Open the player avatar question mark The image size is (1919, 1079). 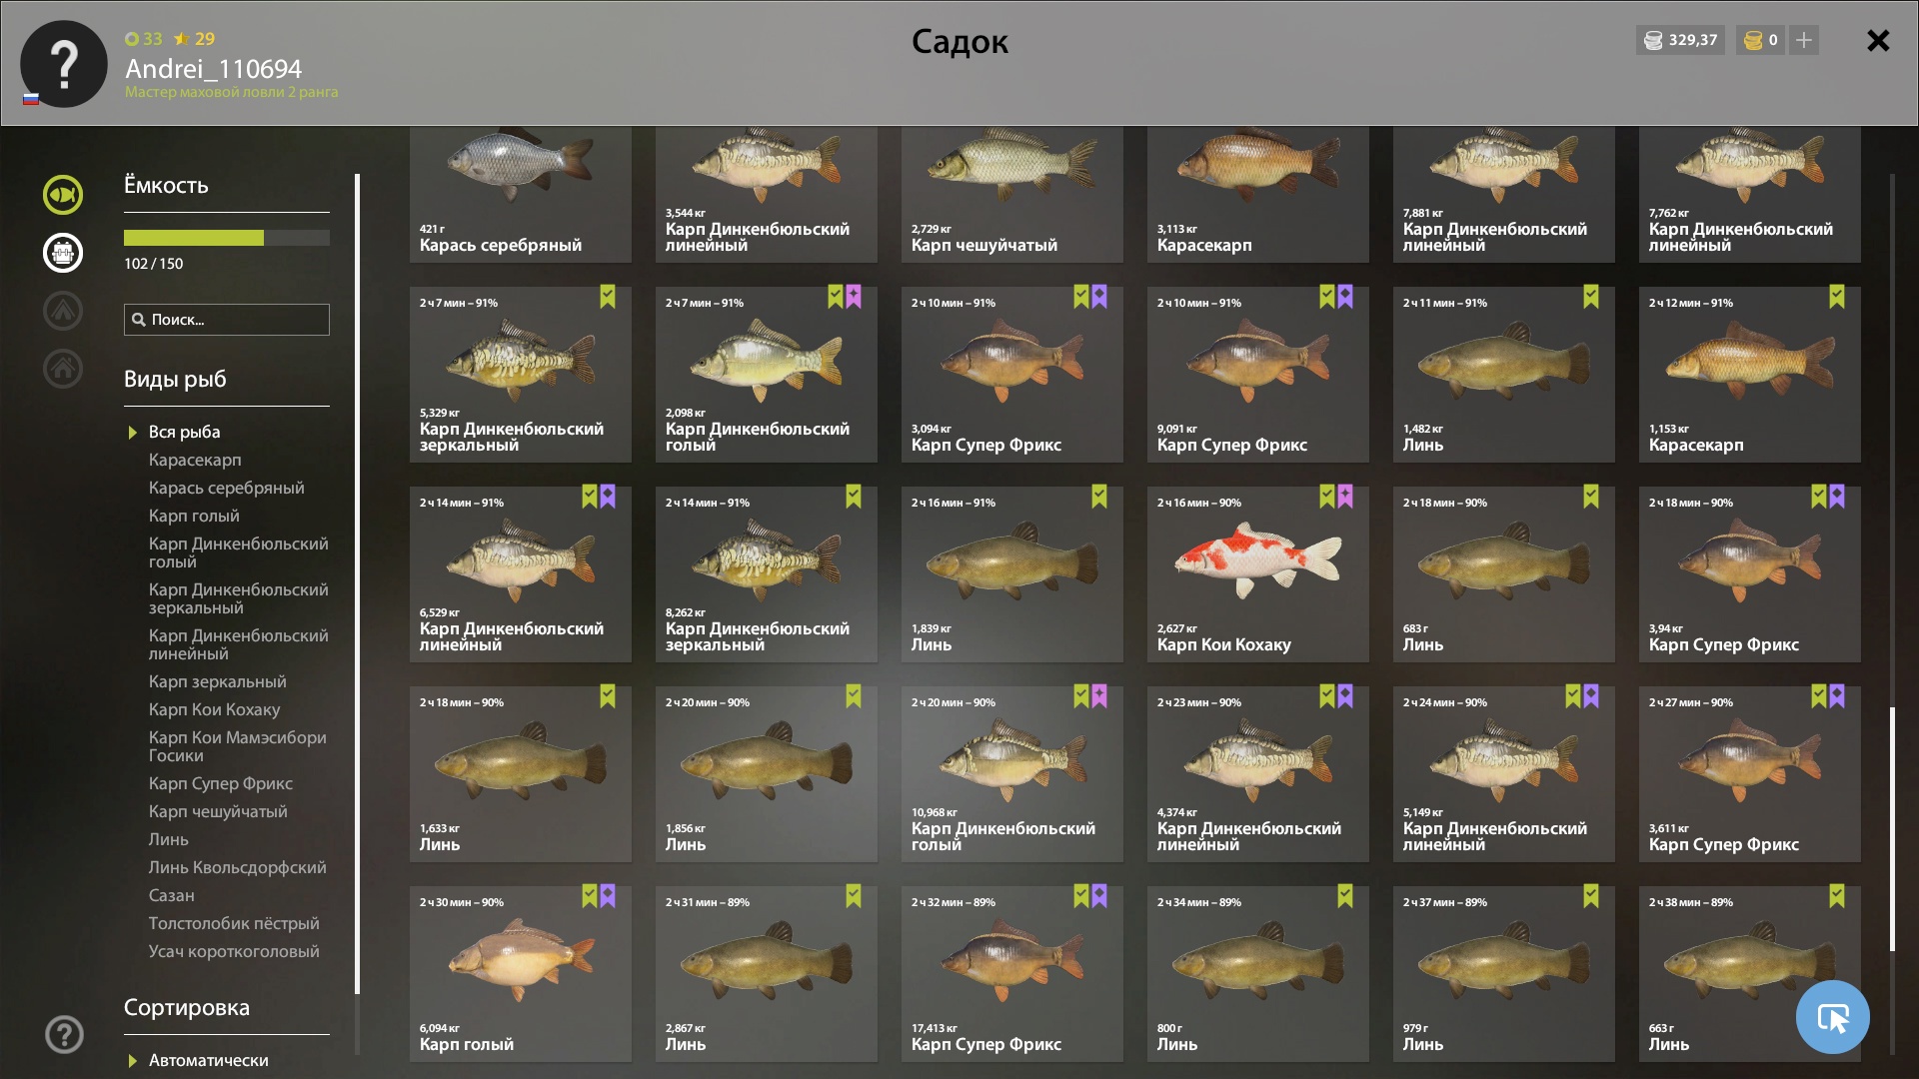(x=64, y=64)
